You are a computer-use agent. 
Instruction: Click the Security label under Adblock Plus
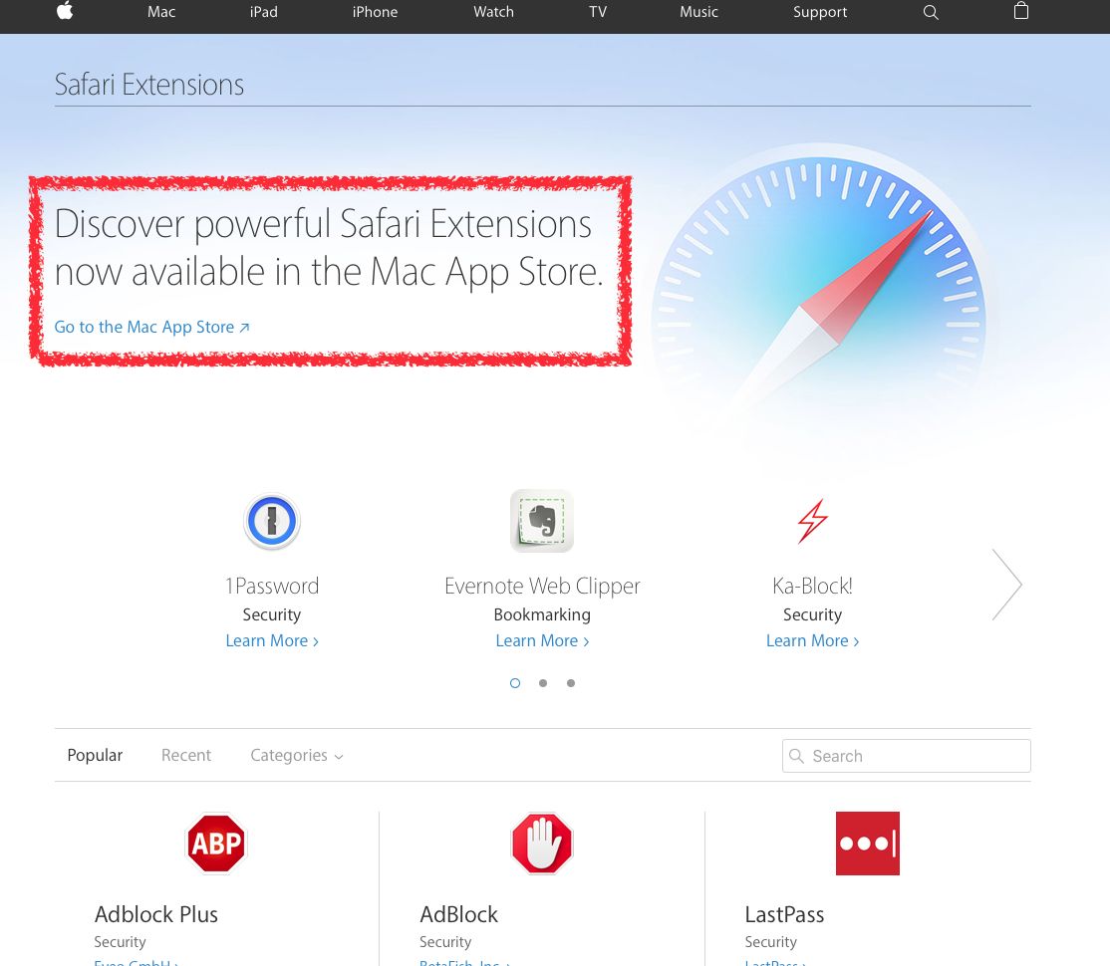[120, 942]
